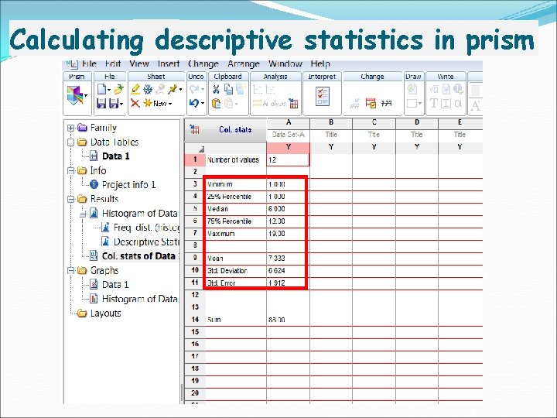The width and height of the screenshot is (557, 418).
Task: Open the View menu
Action: (x=139, y=63)
